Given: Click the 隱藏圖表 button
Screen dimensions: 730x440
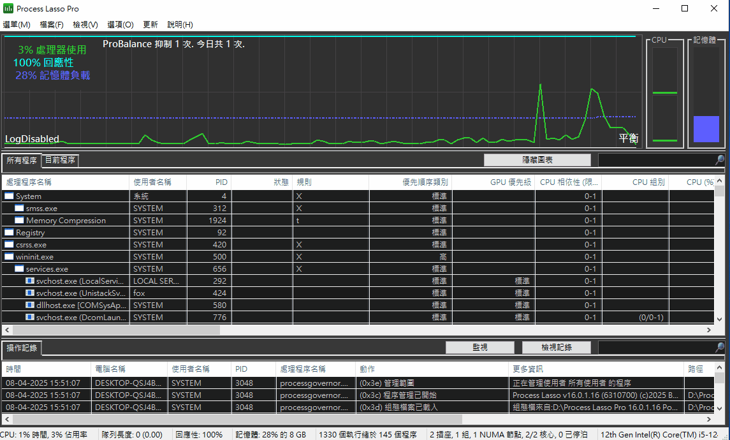Looking at the screenshot, I should coord(537,160).
